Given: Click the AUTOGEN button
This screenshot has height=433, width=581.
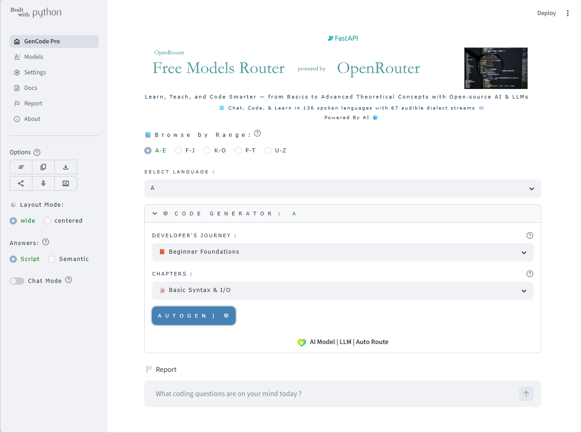Looking at the screenshot, I should [x=194, y=316].
